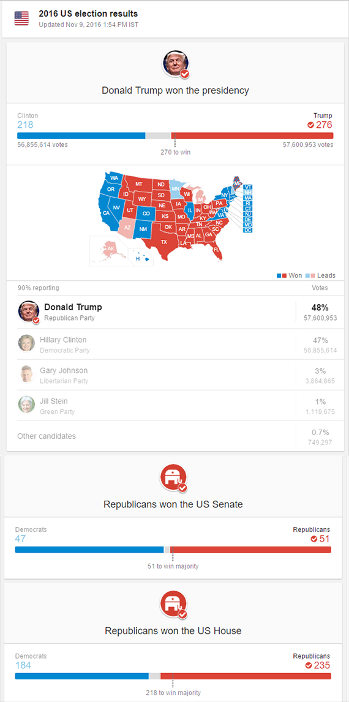Image resolution: width=349 pixels, height=702 pixels.
Task: Select California on the election map
Action: click(x=106, y=212)
